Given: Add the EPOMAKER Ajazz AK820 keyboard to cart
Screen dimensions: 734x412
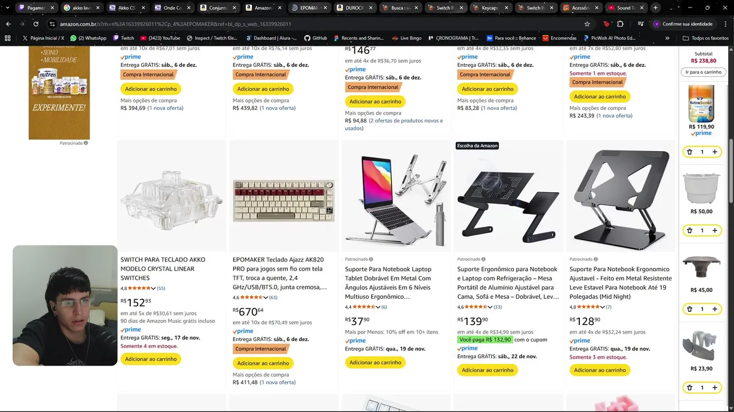Looking at the screenshot, I should tap(263, 363).
